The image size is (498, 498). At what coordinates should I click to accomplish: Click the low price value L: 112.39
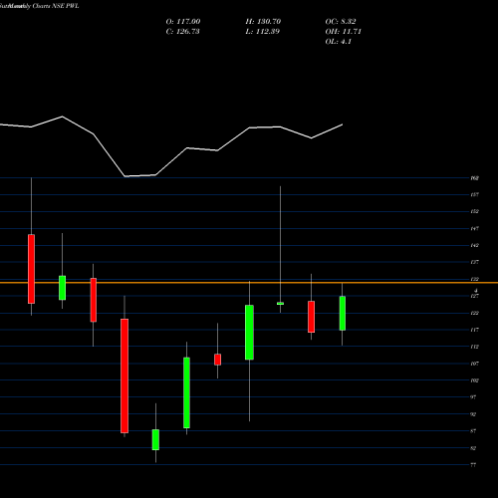pos(262,32)
